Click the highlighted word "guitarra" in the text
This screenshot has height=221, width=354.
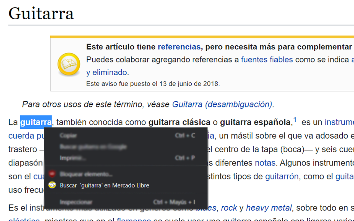click(36, 122)
